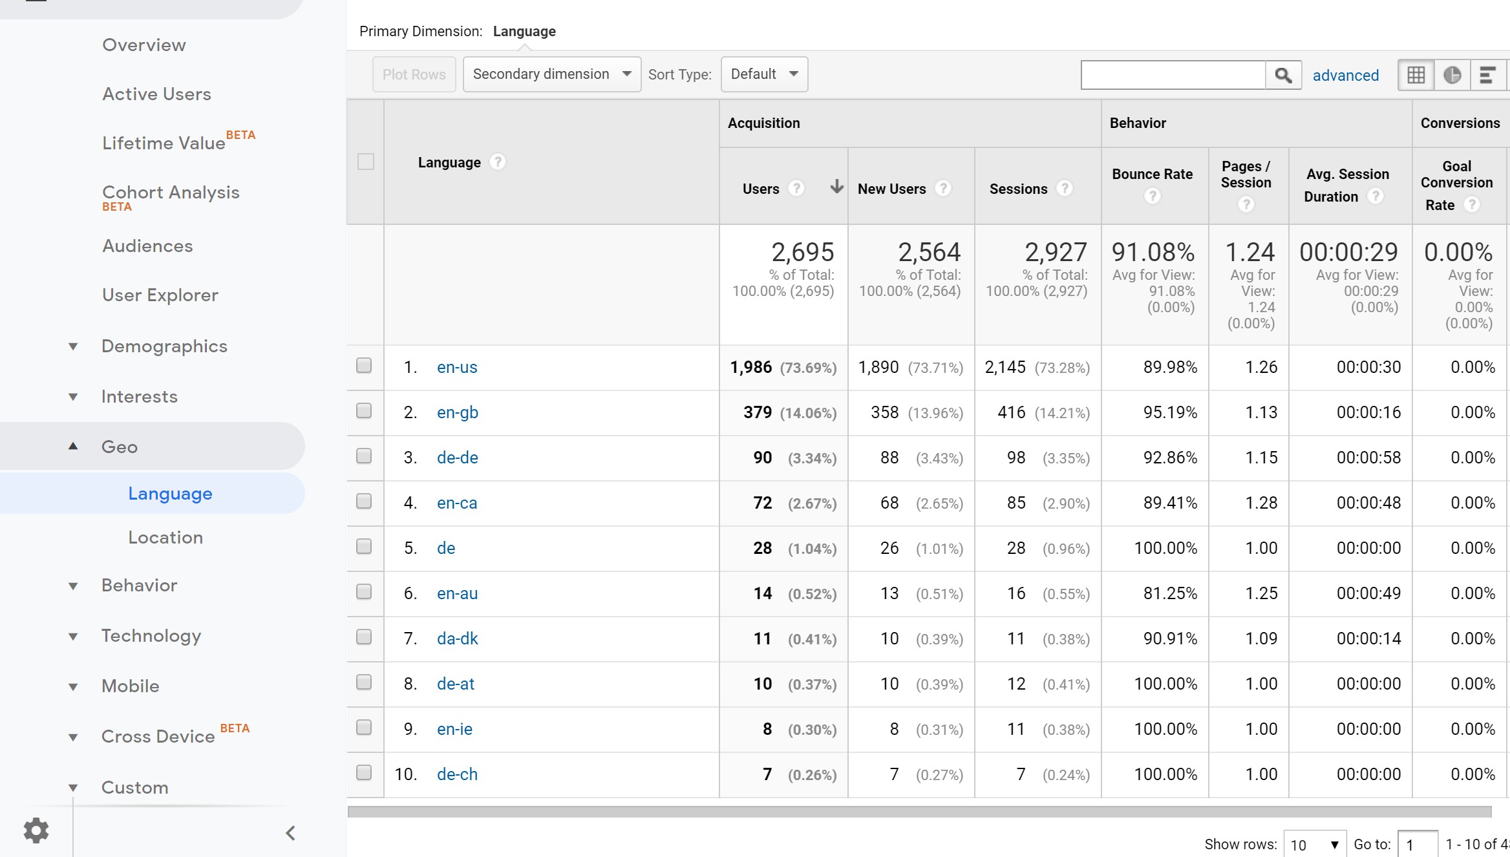Viewport: 1510px width, 857px height.
Task: Click the search magnifier button
Action: point(1283,75)
